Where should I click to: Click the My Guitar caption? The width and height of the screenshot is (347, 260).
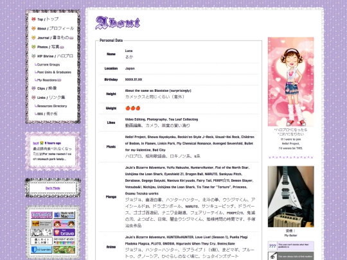click(x=291, y=236)
